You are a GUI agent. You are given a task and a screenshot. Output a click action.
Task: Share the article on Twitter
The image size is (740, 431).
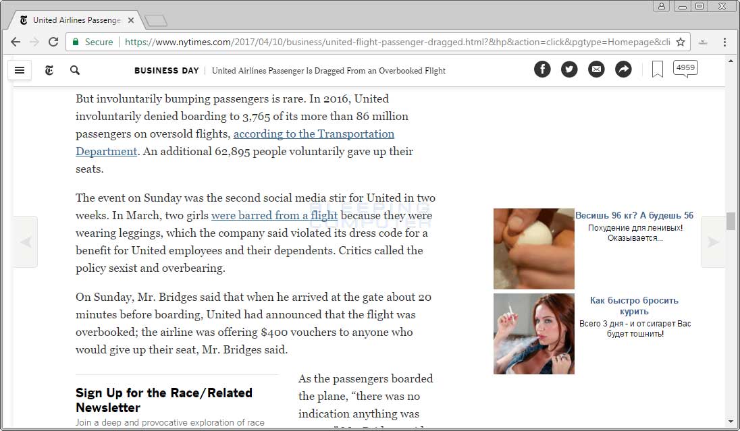tap(569, 69)
